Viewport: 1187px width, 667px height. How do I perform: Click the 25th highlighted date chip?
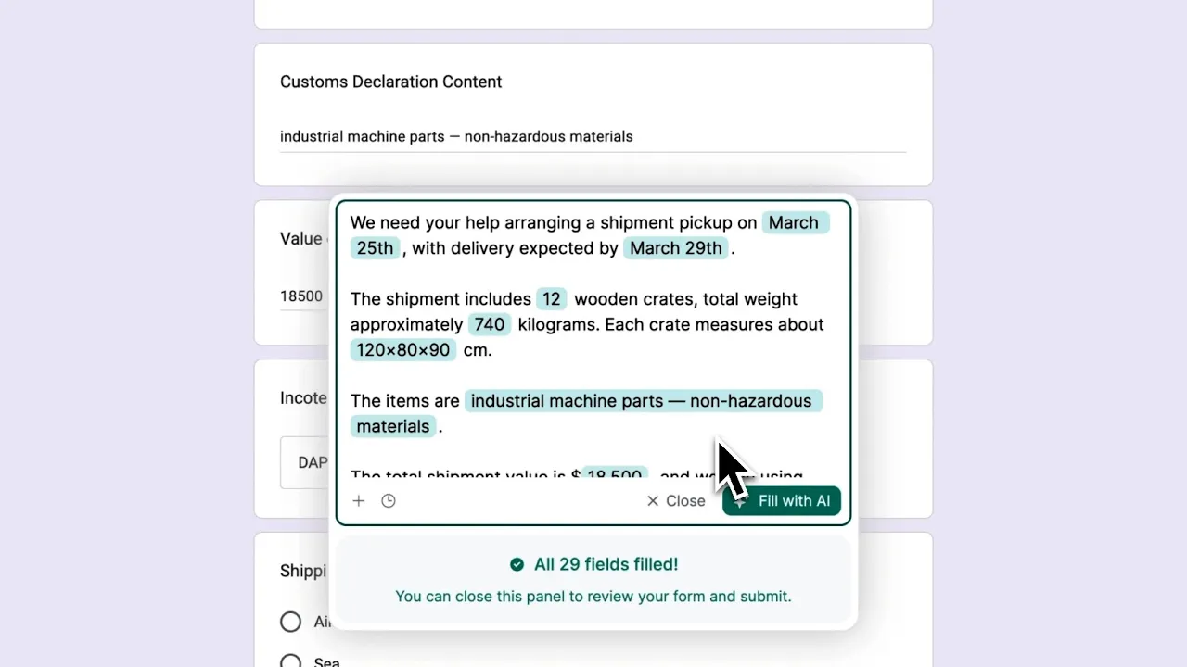click(375, 248)
